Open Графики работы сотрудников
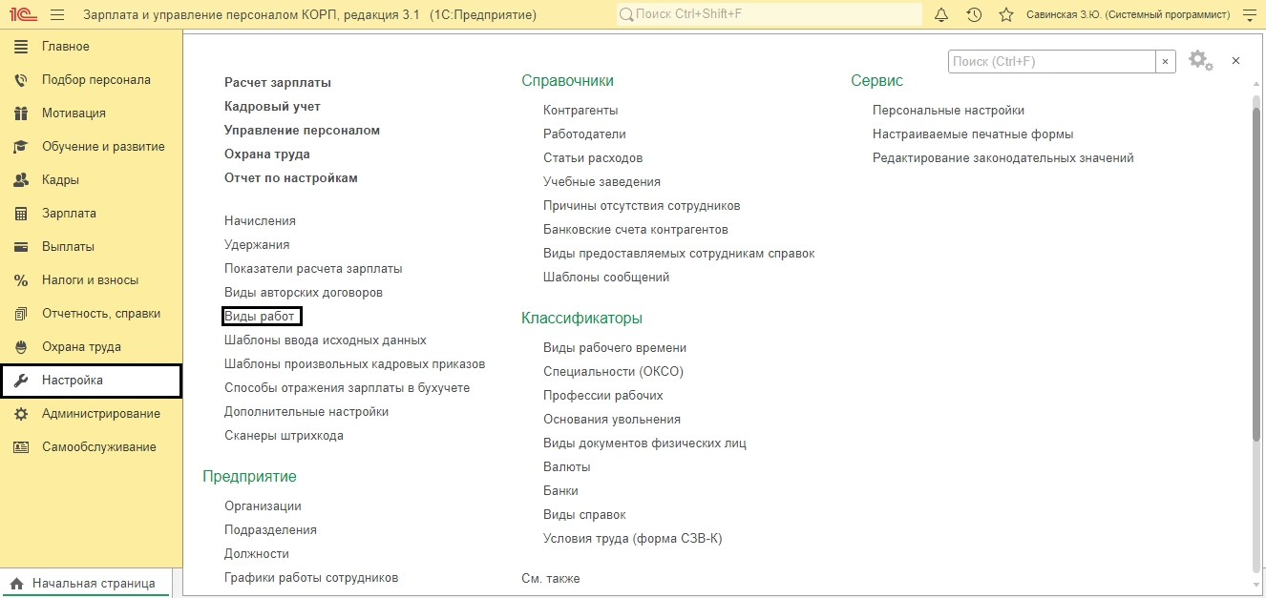The image size is (1266, 598). click(311, 578)
